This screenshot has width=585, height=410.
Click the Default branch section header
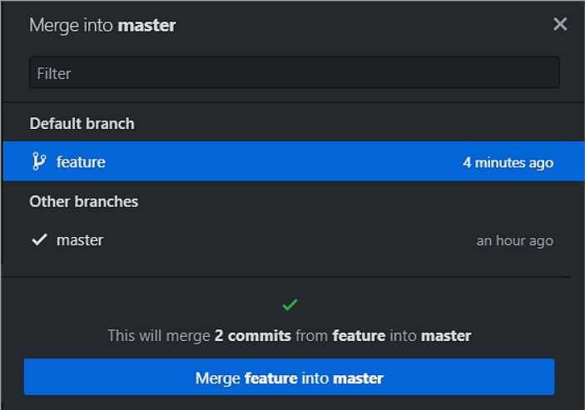[82, 123]
